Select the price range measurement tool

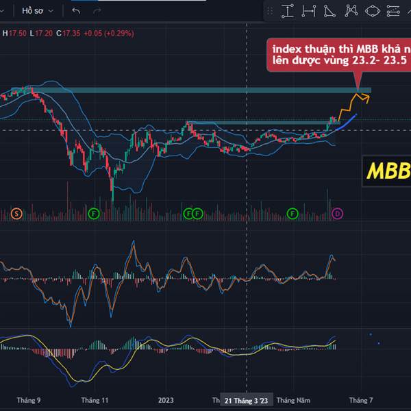pyautogui.click(x=288, y=11)
